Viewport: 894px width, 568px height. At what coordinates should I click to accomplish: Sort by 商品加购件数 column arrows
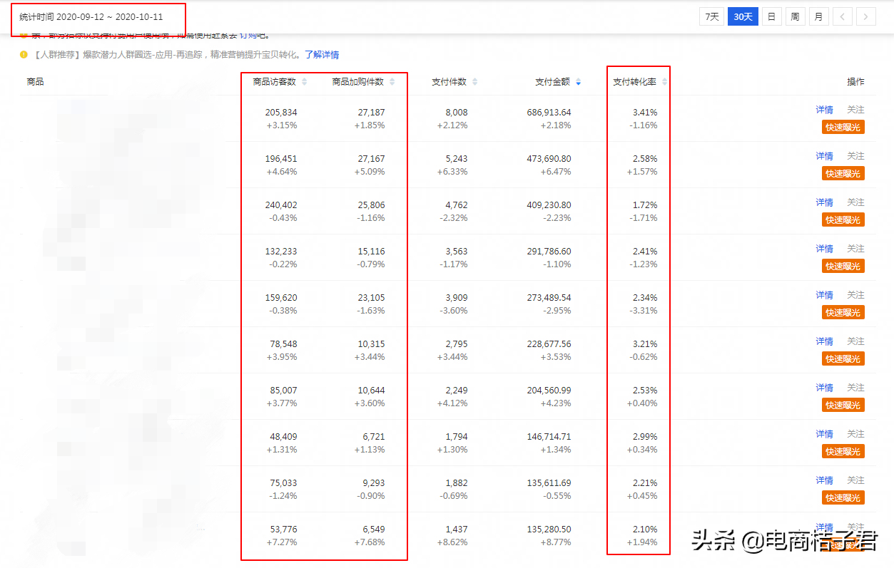392,82
